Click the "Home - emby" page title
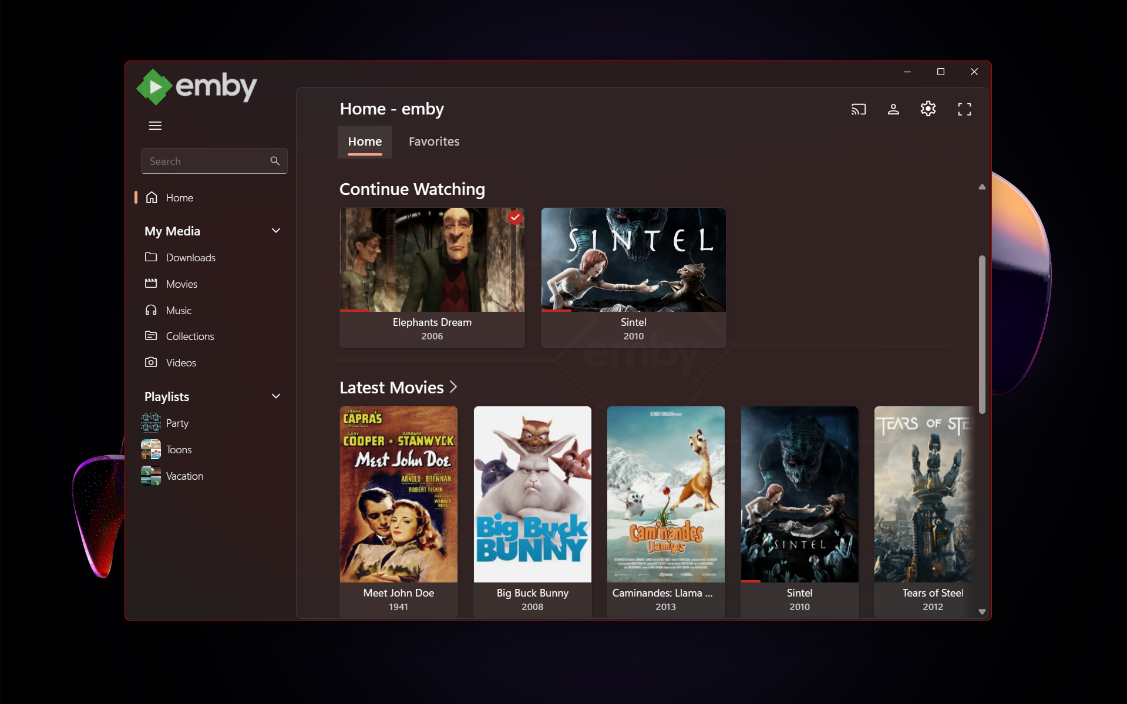The image size is (1127, 704). pyautogui.click(x=392, y=109)
